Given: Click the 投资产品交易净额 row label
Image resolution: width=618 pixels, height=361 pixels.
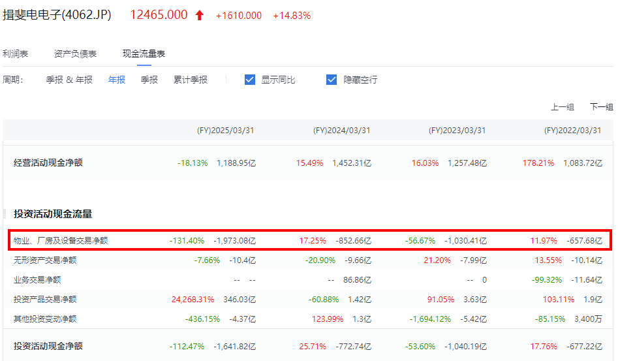Looking at the screenshot, I should coord(45,300).
